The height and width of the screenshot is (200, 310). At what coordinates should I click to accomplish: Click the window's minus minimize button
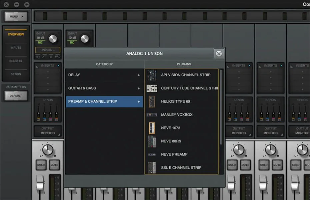point(17,5)
